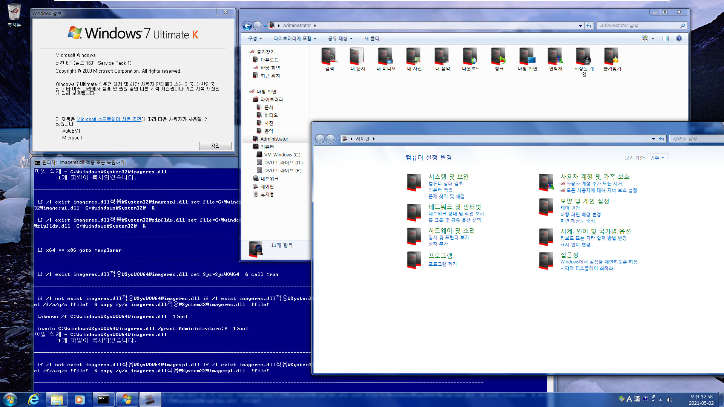This screenshot has height=407, width=724.
Task: Open the 라이브러리에 포함 dropdown
Action: (x=295, y=38)
